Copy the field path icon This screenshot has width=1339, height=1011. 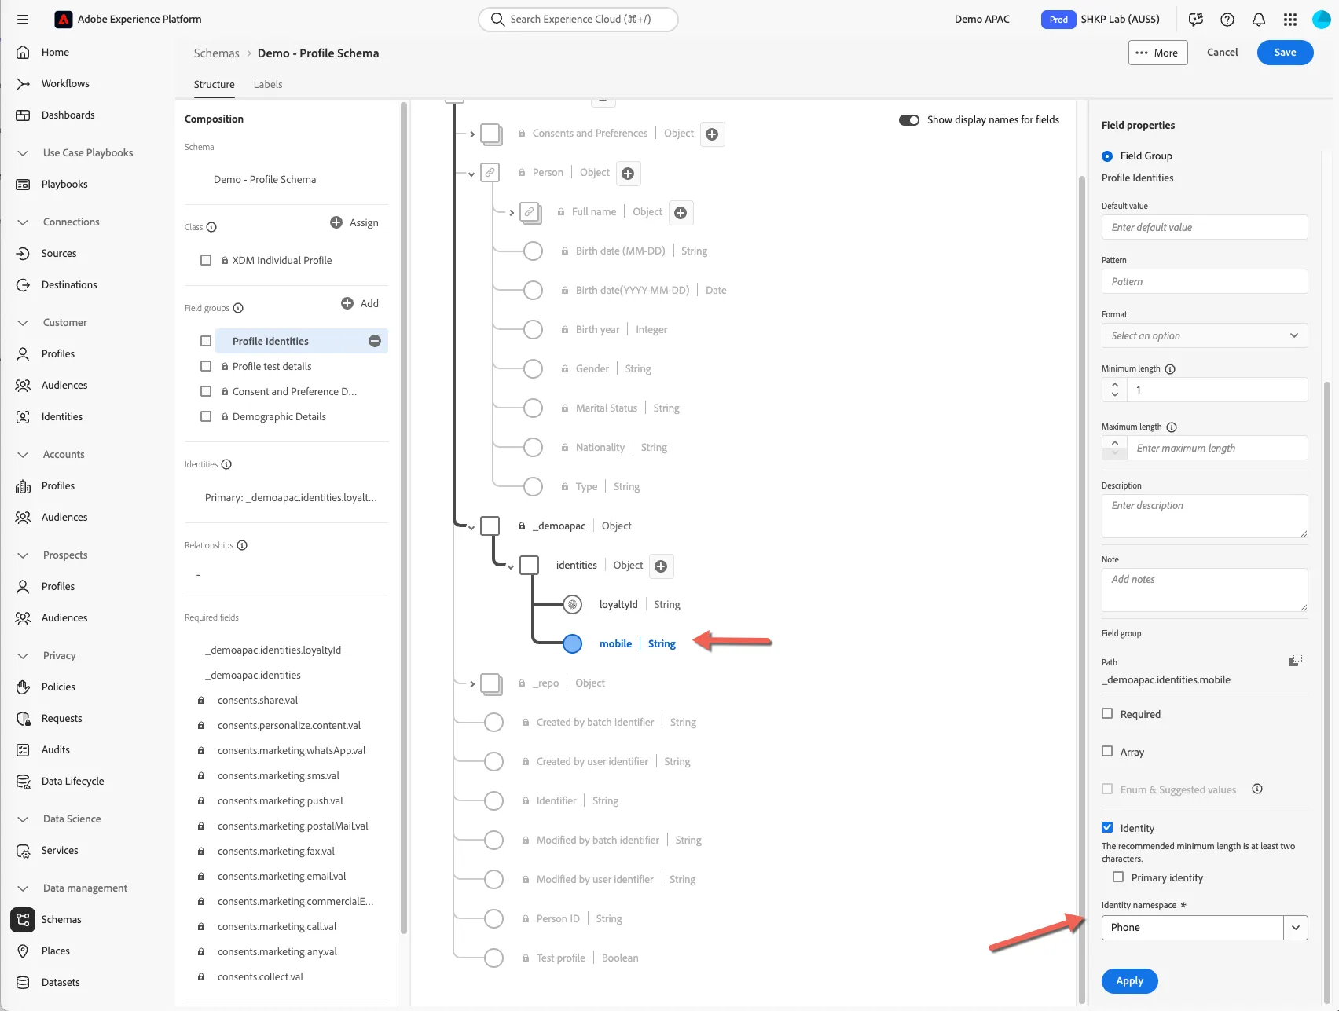click(x=1296, y=661)
